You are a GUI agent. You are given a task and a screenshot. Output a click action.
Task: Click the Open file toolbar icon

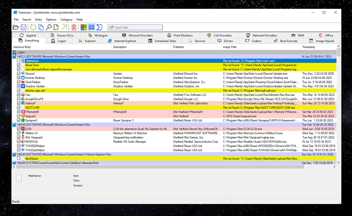pyautogui.click(x=16, y=27)
